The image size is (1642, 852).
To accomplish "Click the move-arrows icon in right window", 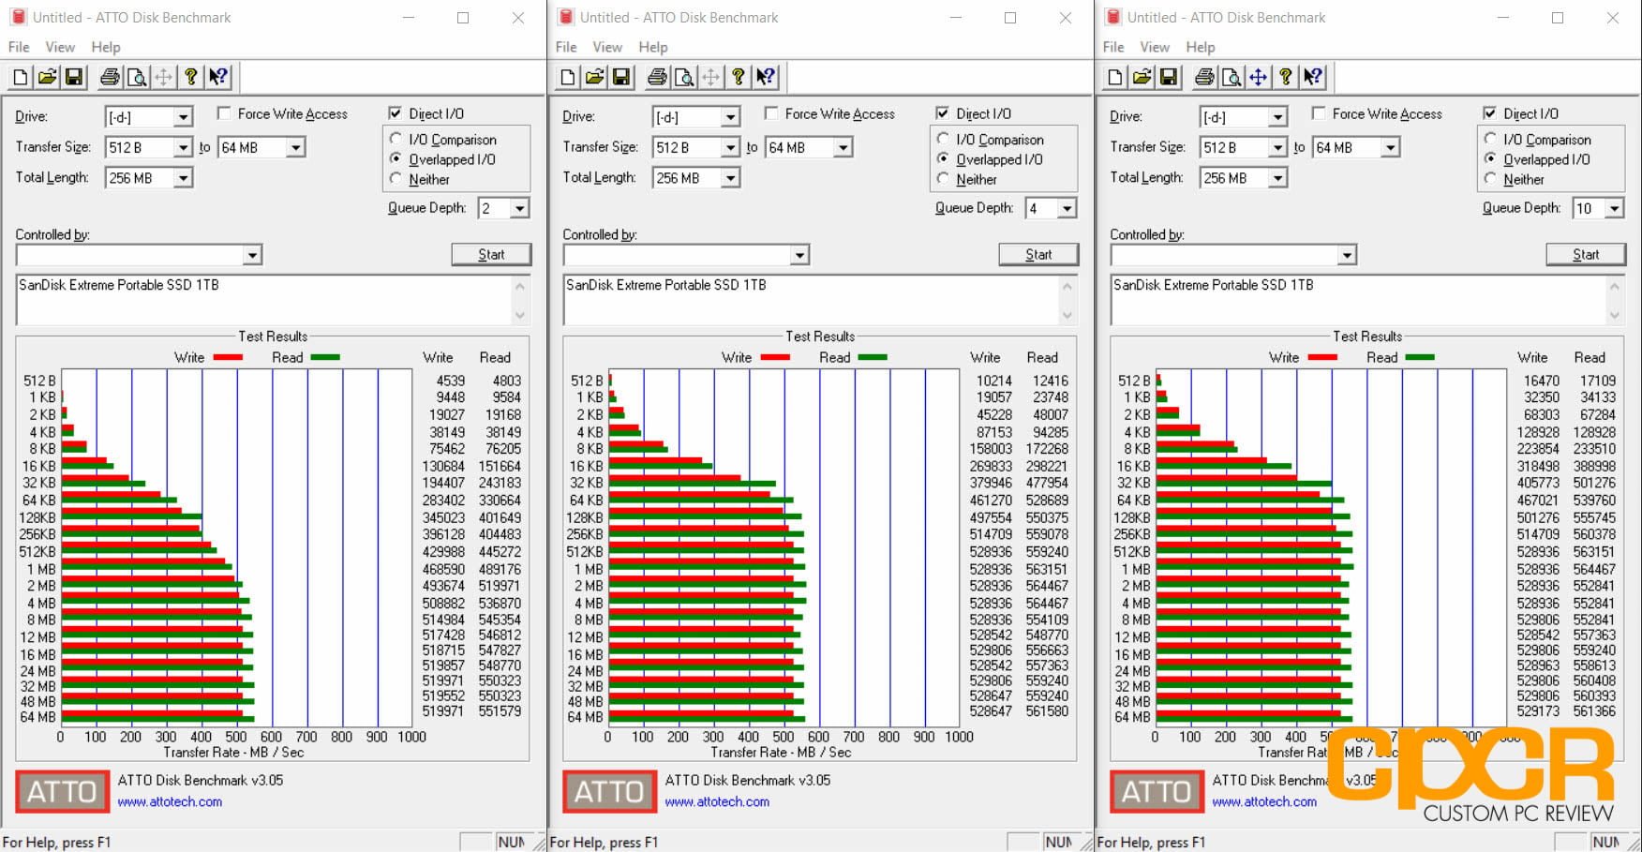I will 1258,77.
